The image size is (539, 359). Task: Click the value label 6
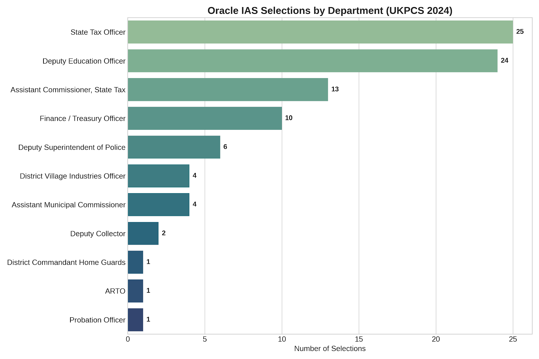pyautogui.click(x=225, y=147)
